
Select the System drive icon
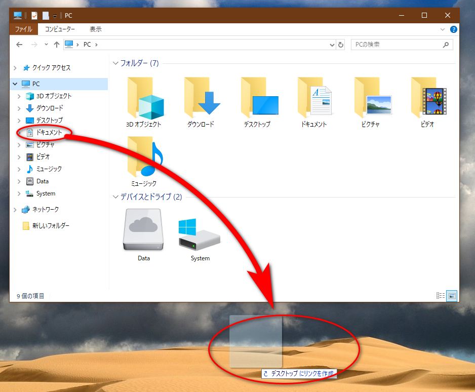point(200,234)
